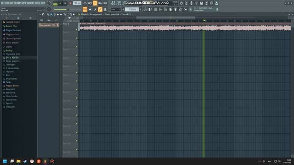
Task: Open the question-mark help icon
Action: 196,3
